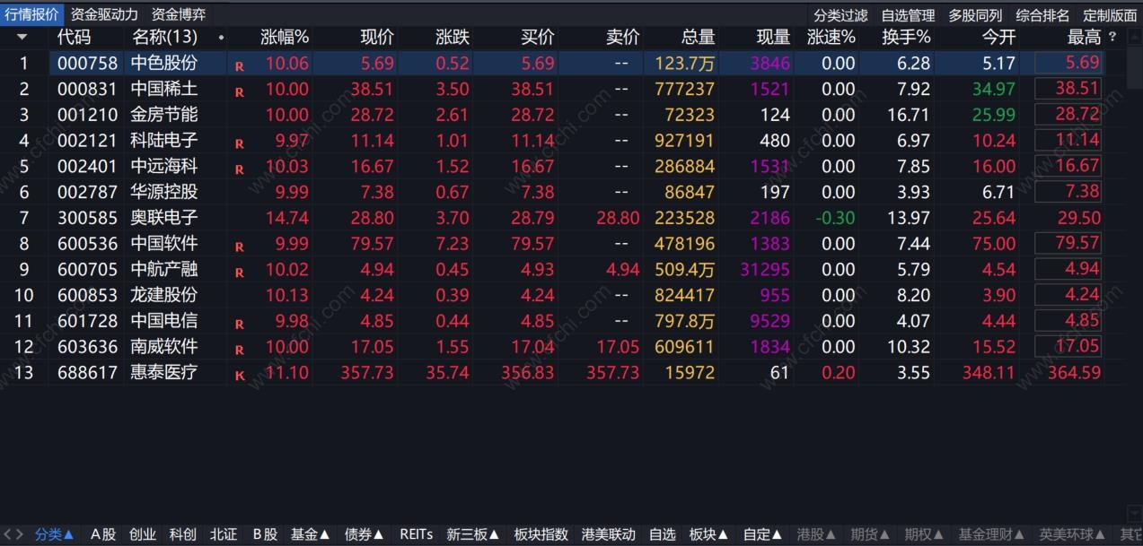Expand the 新三板▲ bottom menu
This screenshot has height=546, width=1143.
click(x=473, y=534)
